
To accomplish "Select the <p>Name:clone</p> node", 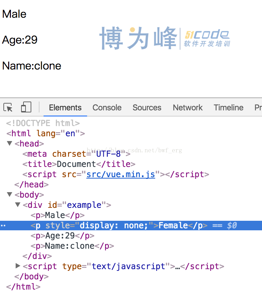I will tap(72, 246).
